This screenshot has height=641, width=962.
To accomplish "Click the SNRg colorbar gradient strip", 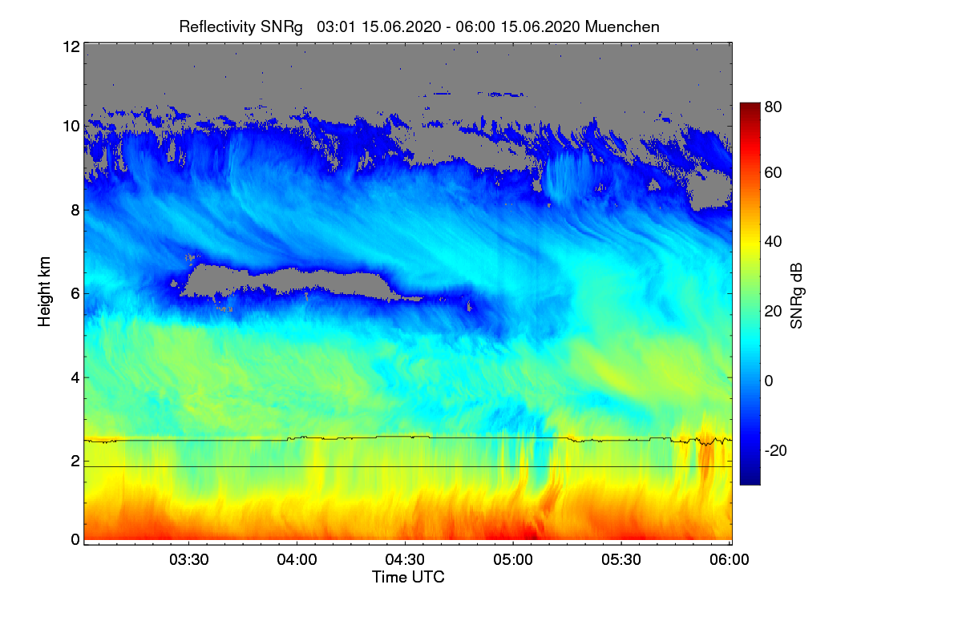I will click(x=749, y=293).
